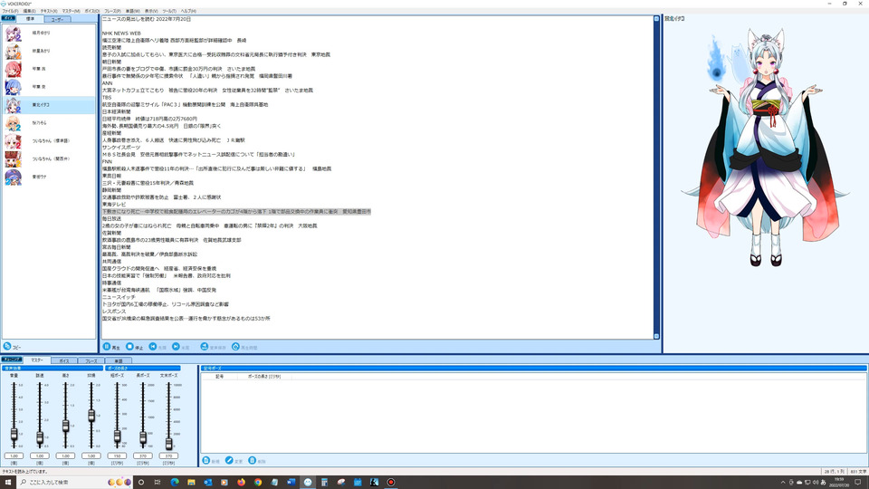Click the 高さ pitch slider handle

pyautogui.click(x=65, y=426)
